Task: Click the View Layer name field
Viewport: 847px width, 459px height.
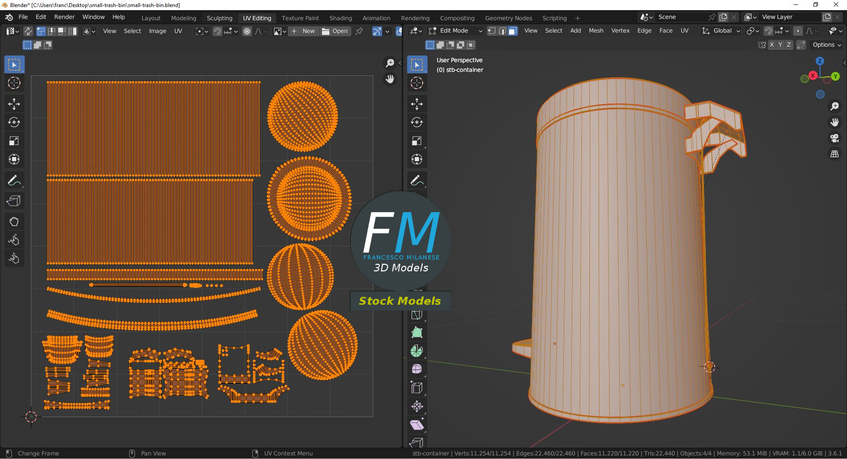Action: pos(790,17)
